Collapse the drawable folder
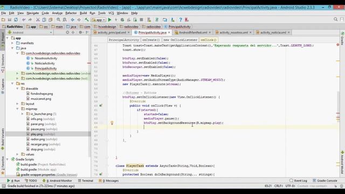Viewport: 345px width, 194px height. (x=17, y=88)
